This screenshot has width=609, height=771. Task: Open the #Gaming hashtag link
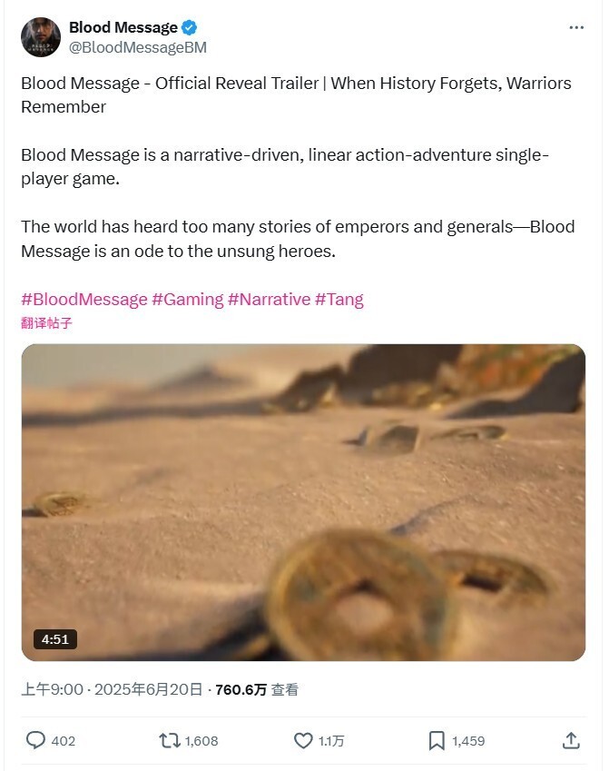[187, 299]
